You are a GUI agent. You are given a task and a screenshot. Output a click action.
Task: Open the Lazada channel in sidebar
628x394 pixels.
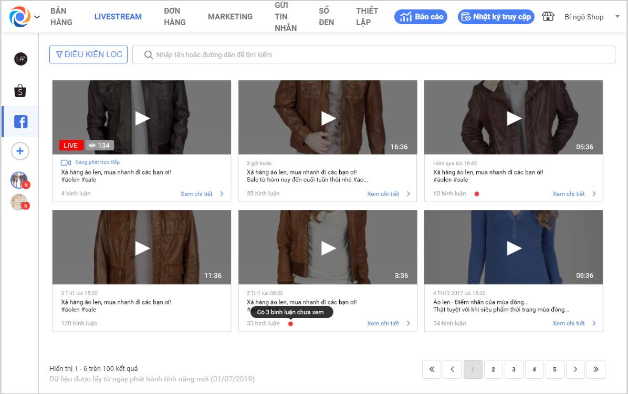coord(20,59)
